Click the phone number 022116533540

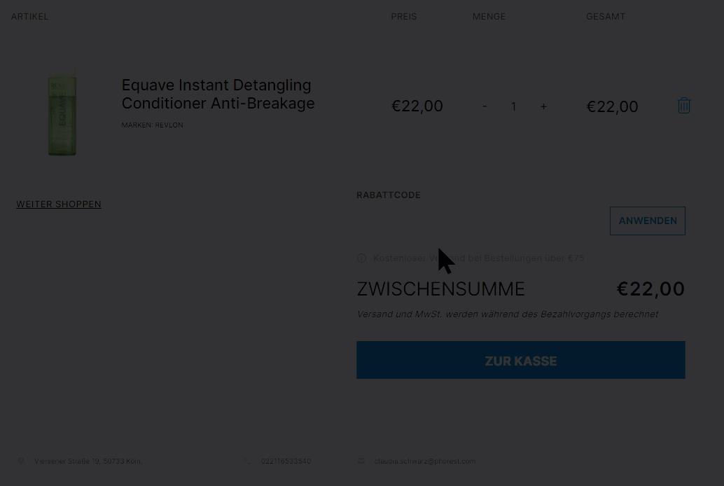tap(286, 461)
